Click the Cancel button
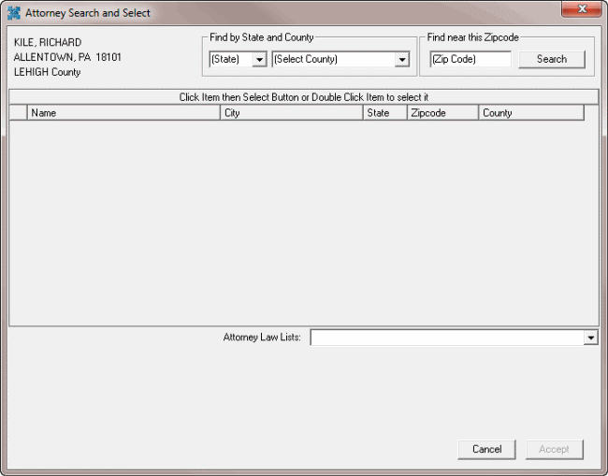Viewport: 608px width, 476px height. click(486, 449)
